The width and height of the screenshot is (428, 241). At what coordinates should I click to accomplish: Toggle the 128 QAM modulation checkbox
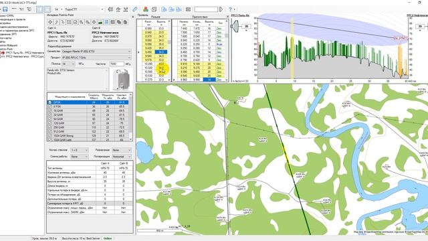(x=50, y=123)
